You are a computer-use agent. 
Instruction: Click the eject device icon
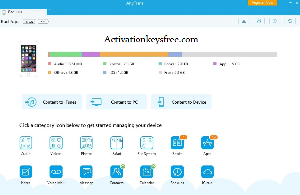(244, 21)
